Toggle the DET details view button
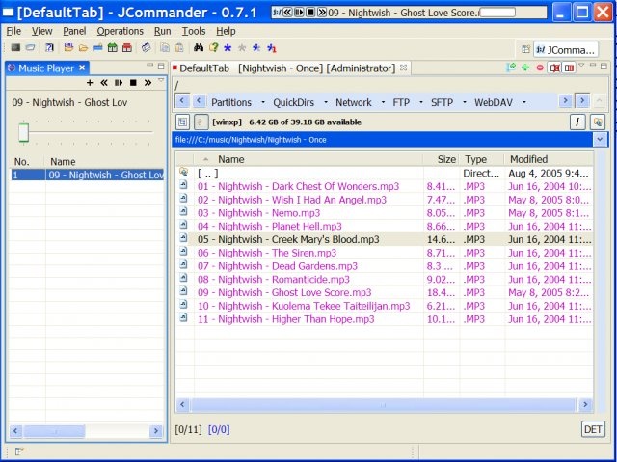 (593, 428)
